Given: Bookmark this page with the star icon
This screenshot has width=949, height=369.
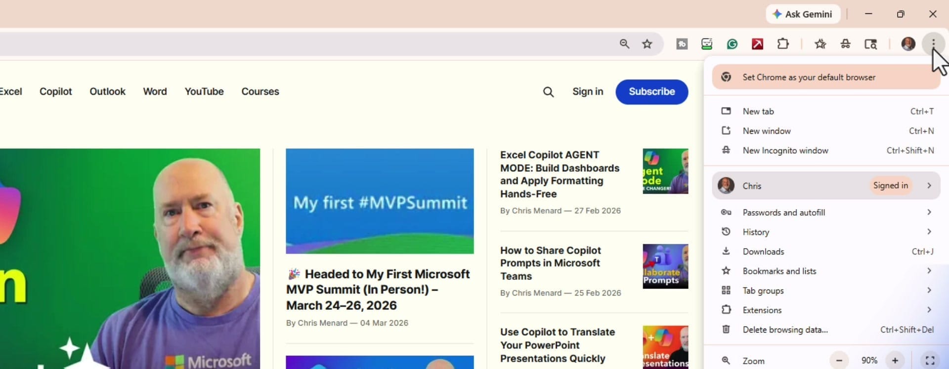Looking at the screenshot, I should click(647, 44).
